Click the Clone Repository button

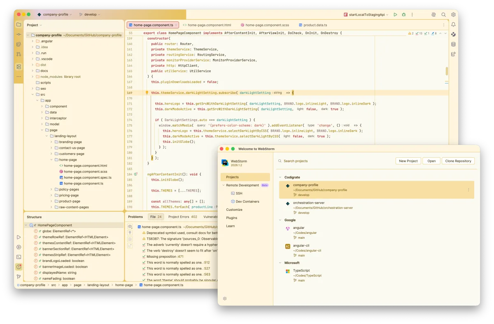(x=458, y=161)
